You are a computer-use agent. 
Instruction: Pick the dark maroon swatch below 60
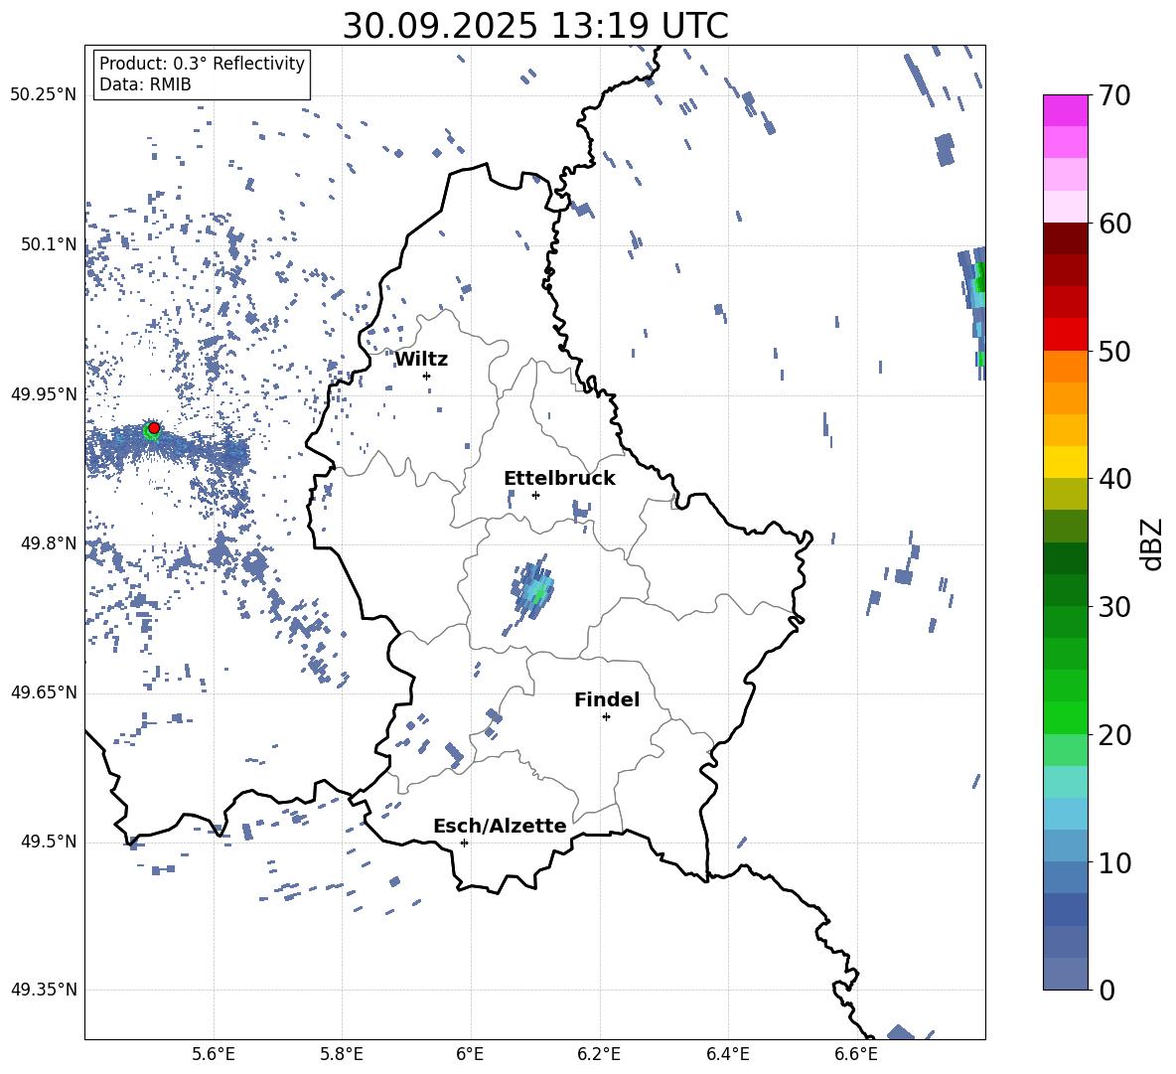tap(1065, 238)
